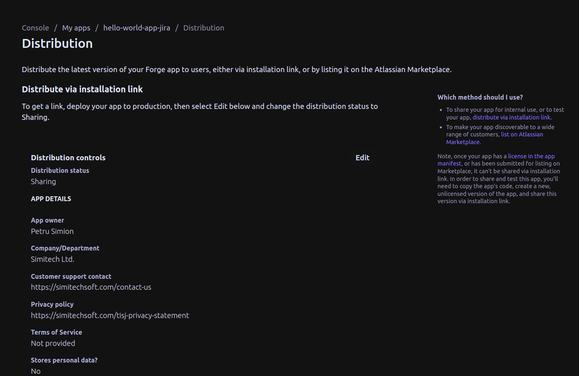Open the 'license in the app manifest' link
This screenshot has width=579, height=376.
(x=531, y=155)
